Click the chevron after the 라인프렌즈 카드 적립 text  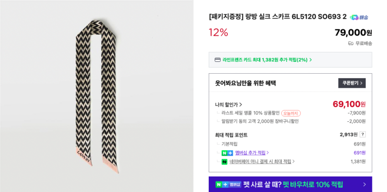(x=311, y=60)
